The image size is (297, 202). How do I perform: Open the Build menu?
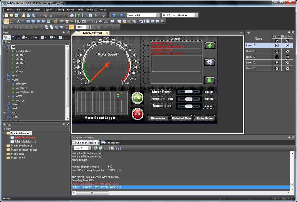80,10
